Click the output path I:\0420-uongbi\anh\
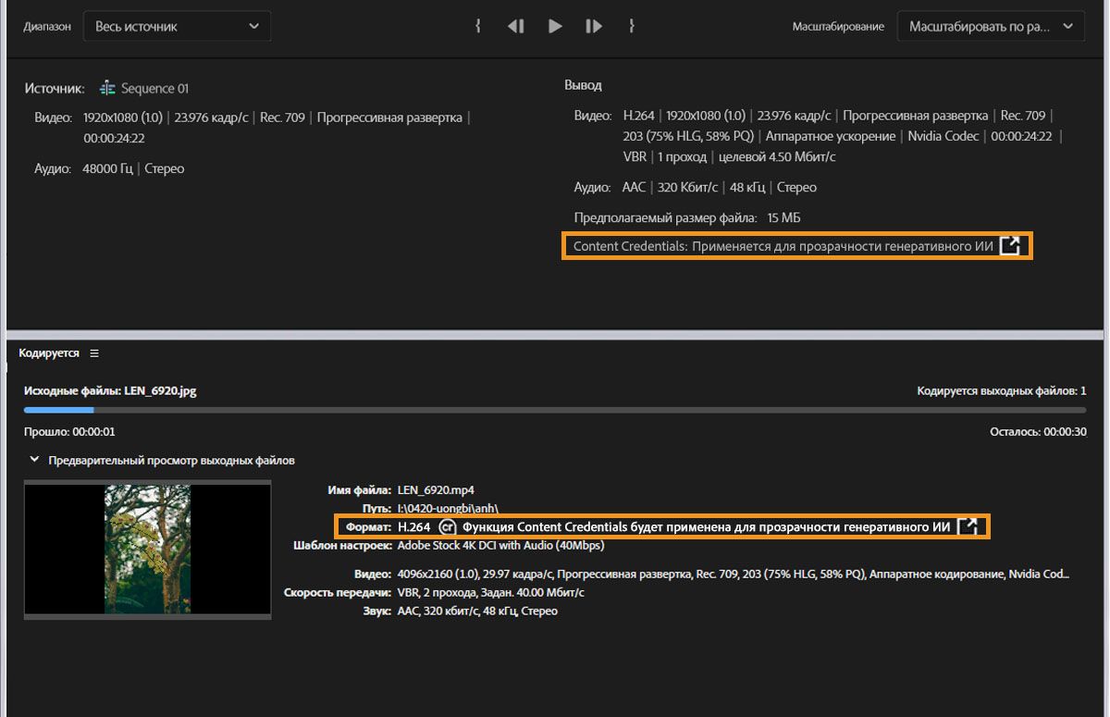Viewport: 1110px width, 717px height. [x=448, y=508]
